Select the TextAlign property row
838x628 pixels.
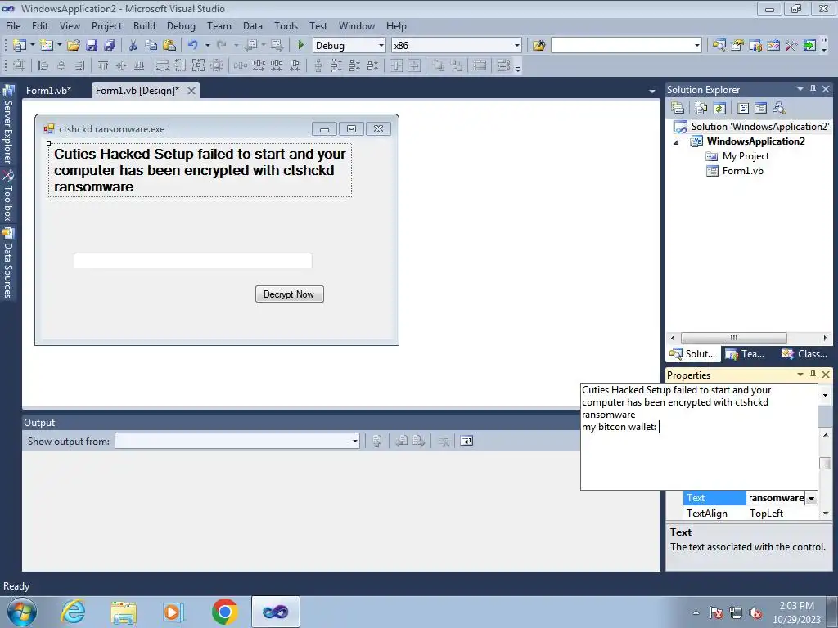coord(750,514)
